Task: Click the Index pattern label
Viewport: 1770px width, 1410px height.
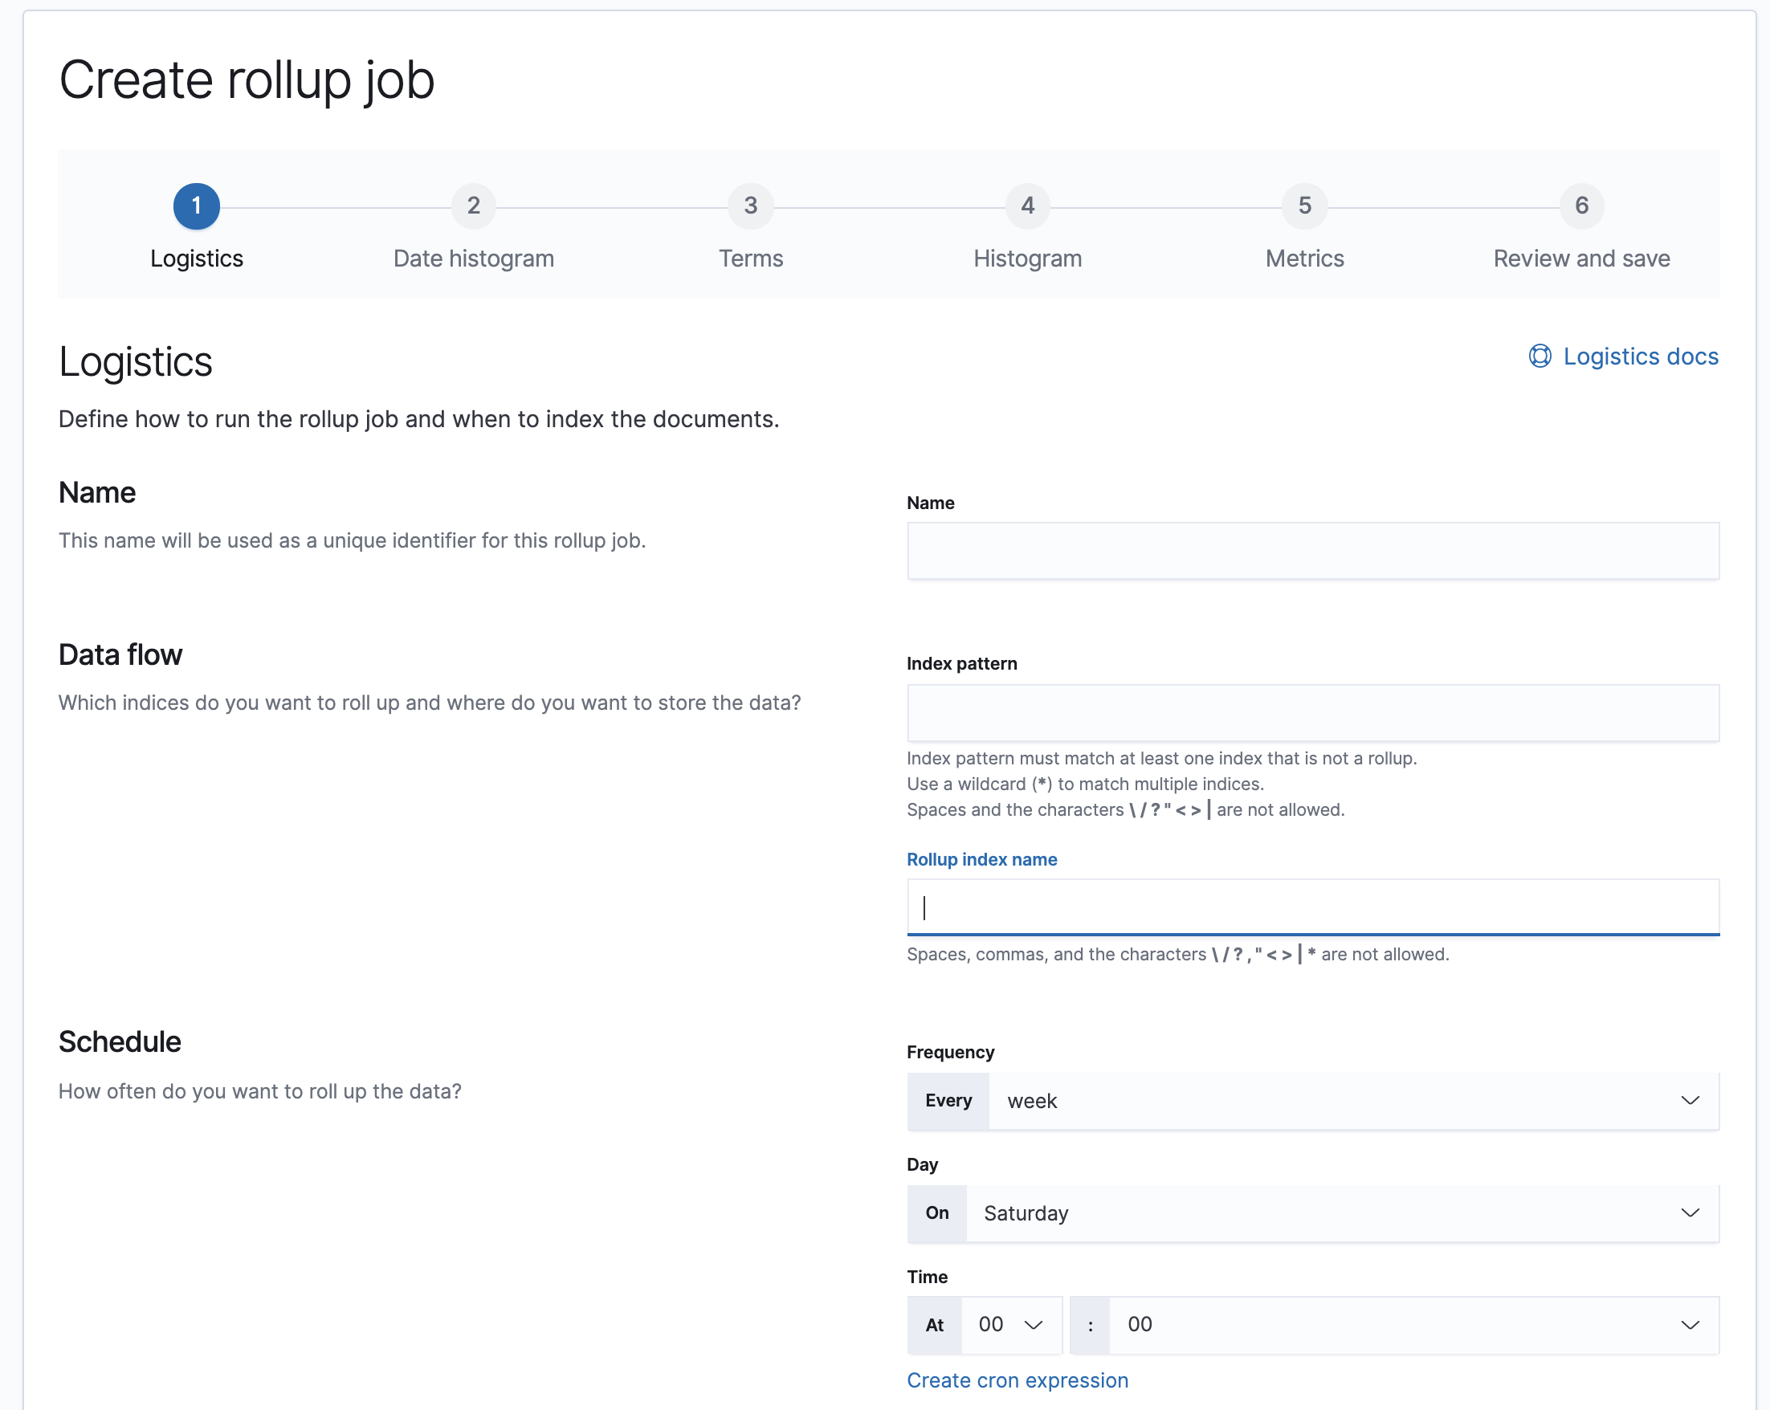Action: 961,663
